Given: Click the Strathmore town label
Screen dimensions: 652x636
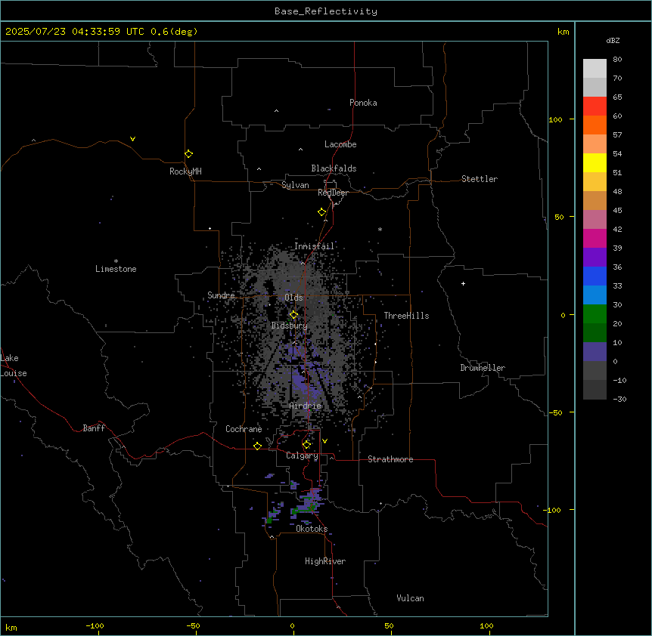Looking at the screenshot, I should tap(390, 459).
